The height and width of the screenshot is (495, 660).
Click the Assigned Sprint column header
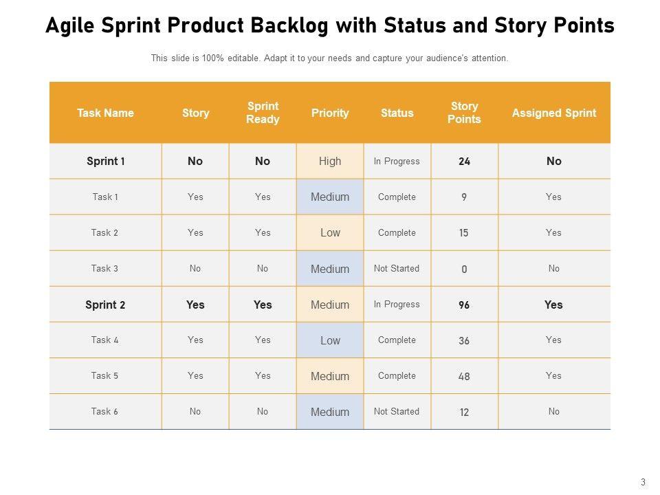coord(554,113)
